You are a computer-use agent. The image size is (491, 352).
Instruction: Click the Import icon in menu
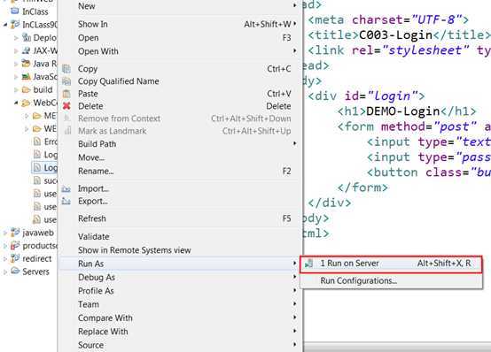pyautogui.click(x=66, y=188)
